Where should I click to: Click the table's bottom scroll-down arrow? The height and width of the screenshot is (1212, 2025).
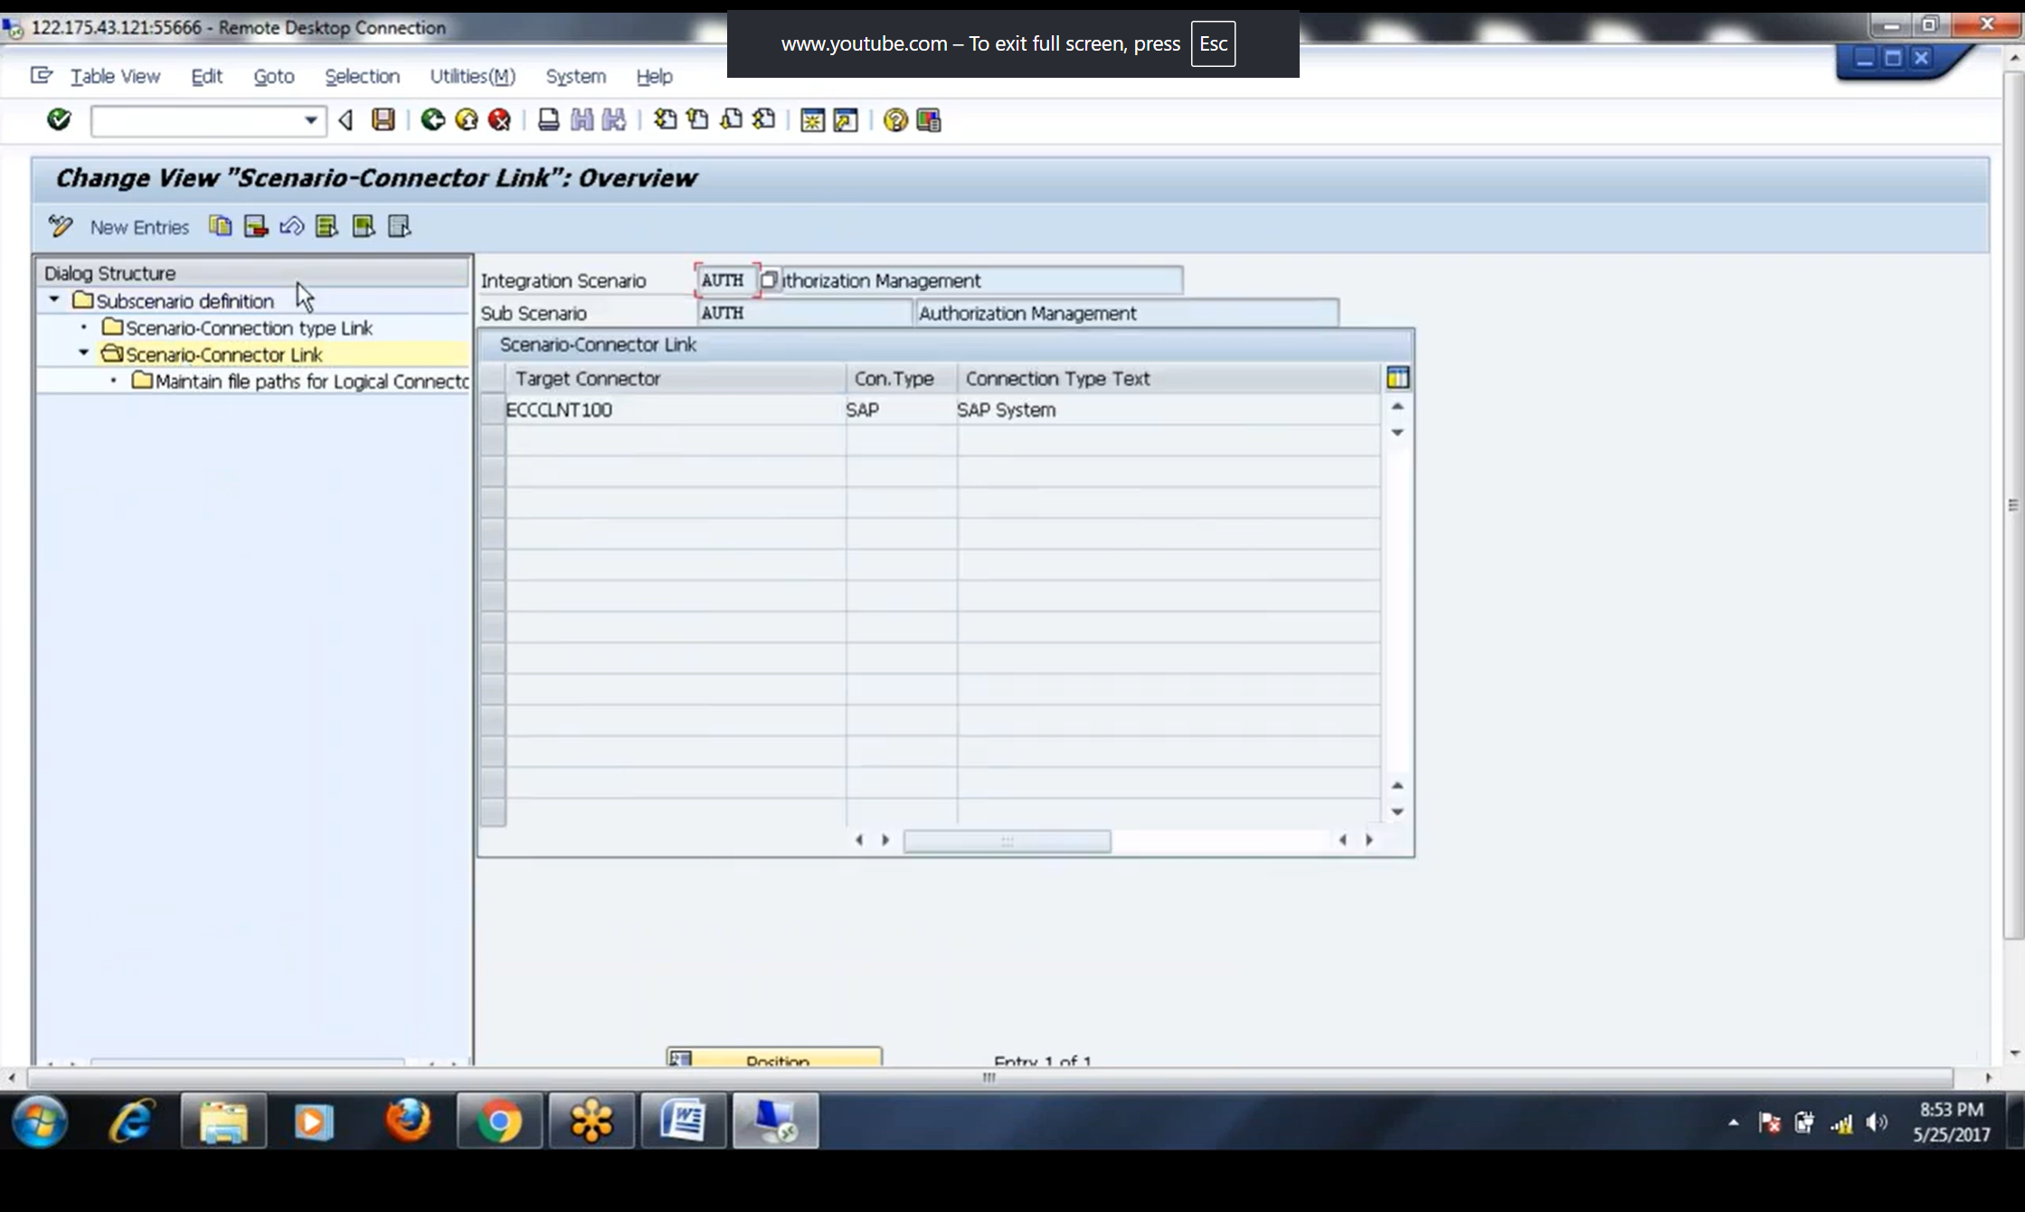point(1397,811)
